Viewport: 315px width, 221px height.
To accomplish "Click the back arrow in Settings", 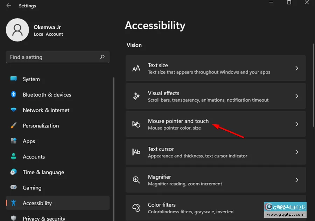I will tap(9, 6).
